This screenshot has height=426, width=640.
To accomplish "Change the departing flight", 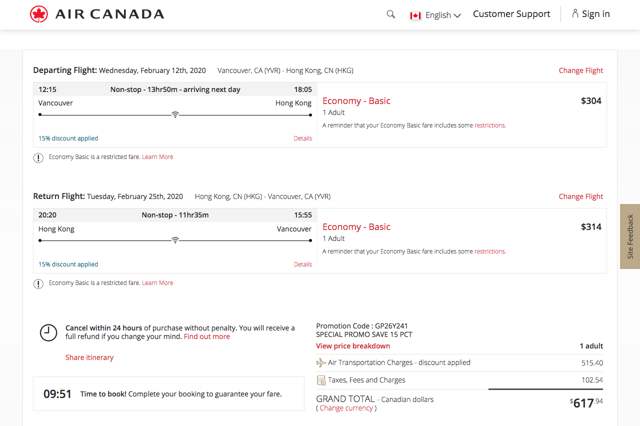I will click(x=581, y=70).
